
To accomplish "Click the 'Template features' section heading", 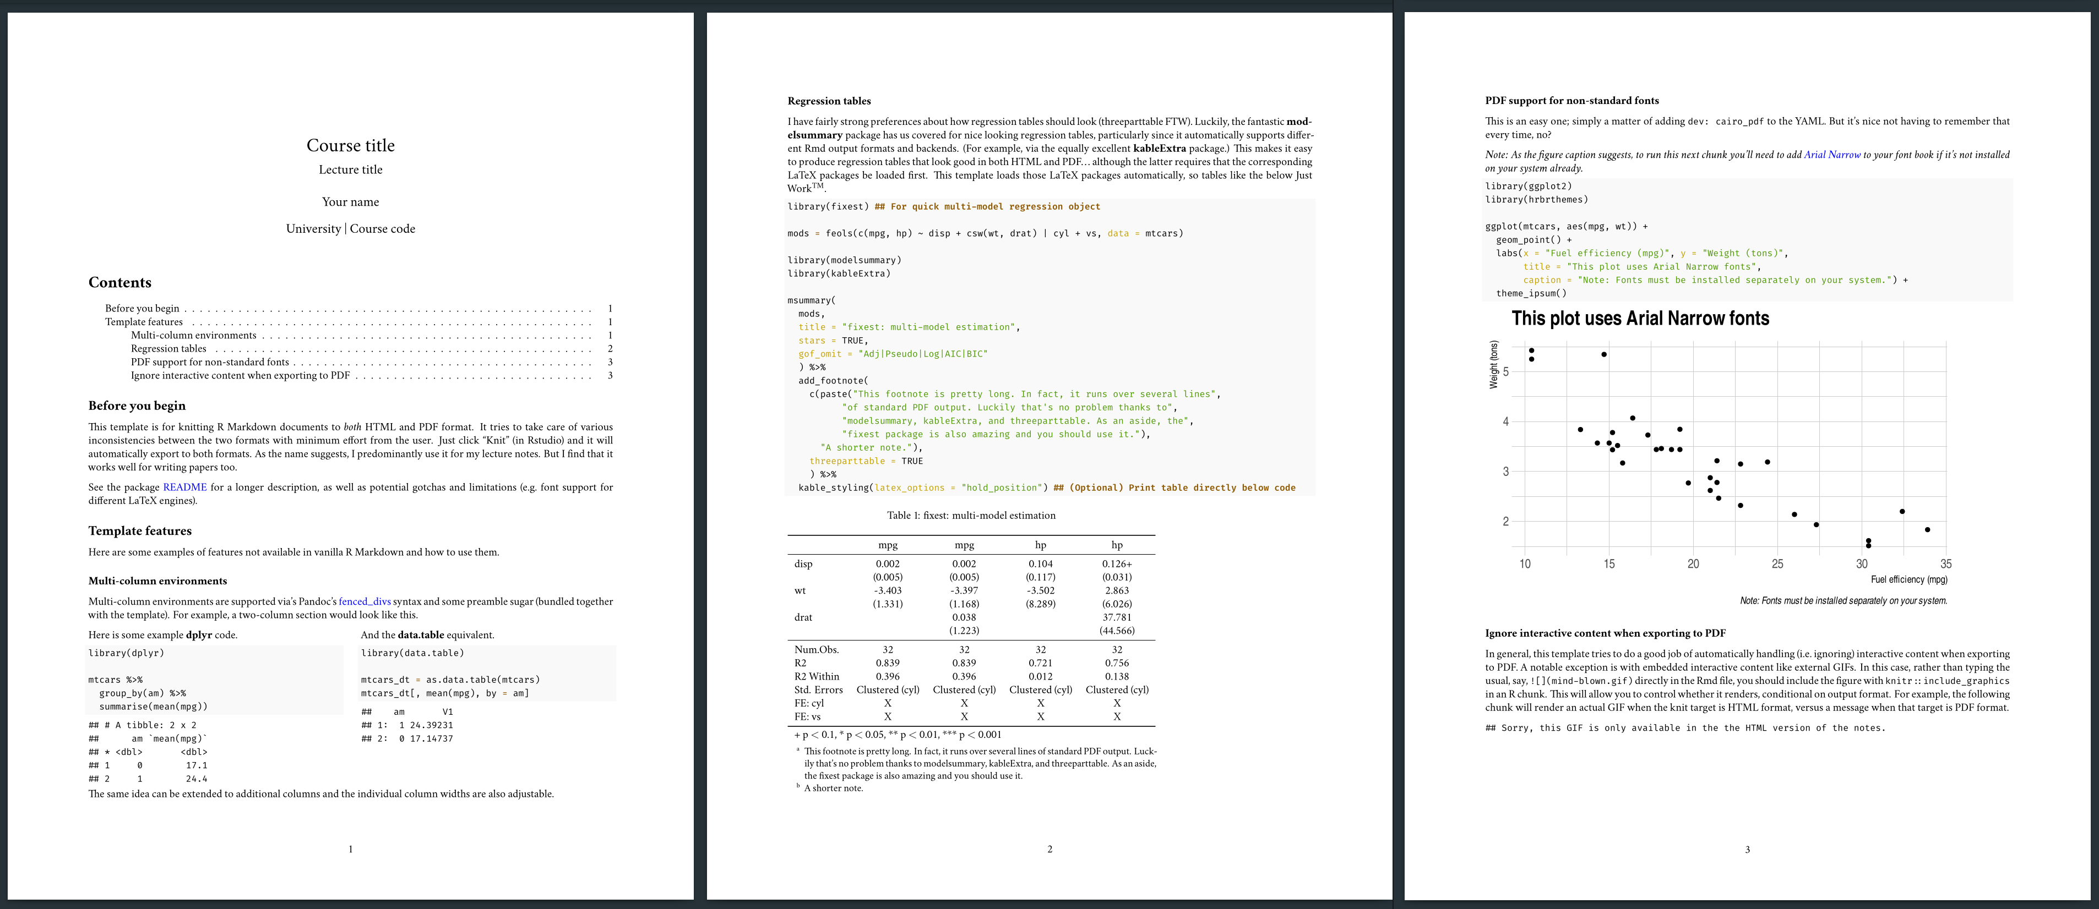I will pos(140,530).
